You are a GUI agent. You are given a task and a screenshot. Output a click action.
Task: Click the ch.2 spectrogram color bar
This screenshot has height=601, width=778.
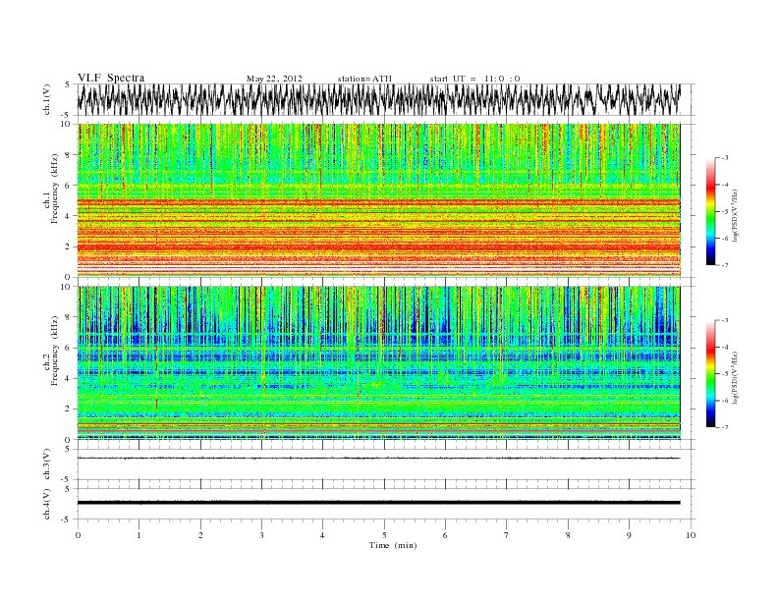tap(710, 373)
